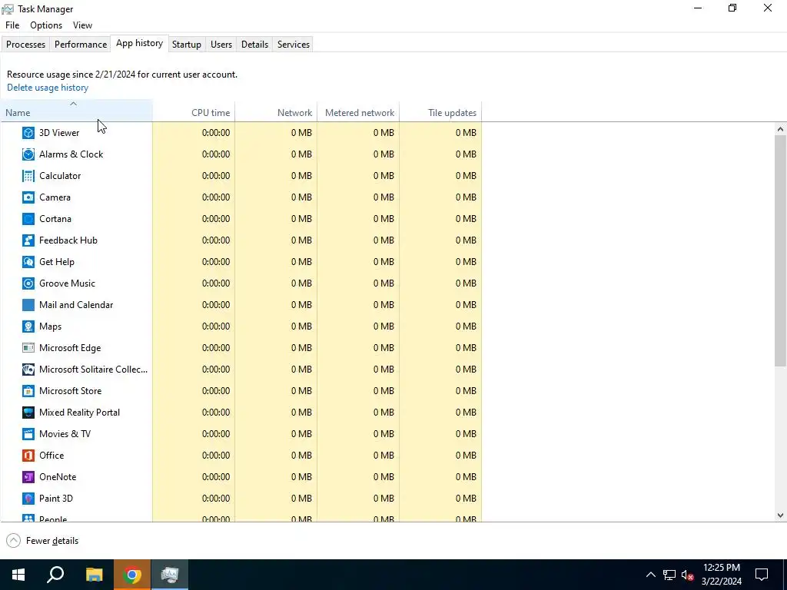The height and width of the screenshot is (590, 787).
Task: Sort by the Name column header
Action: pyautogui.click(x=76, y=111)
